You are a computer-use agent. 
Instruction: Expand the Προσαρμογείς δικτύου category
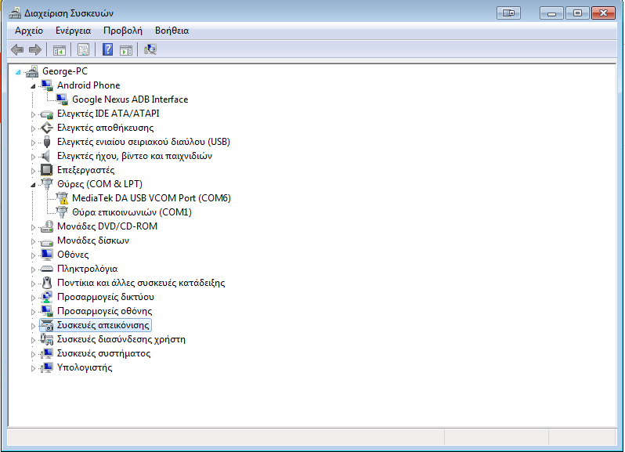pos(34,298)
